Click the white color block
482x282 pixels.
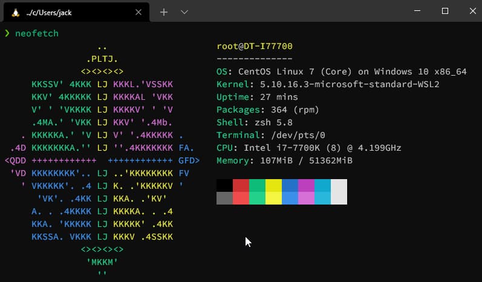339,192
